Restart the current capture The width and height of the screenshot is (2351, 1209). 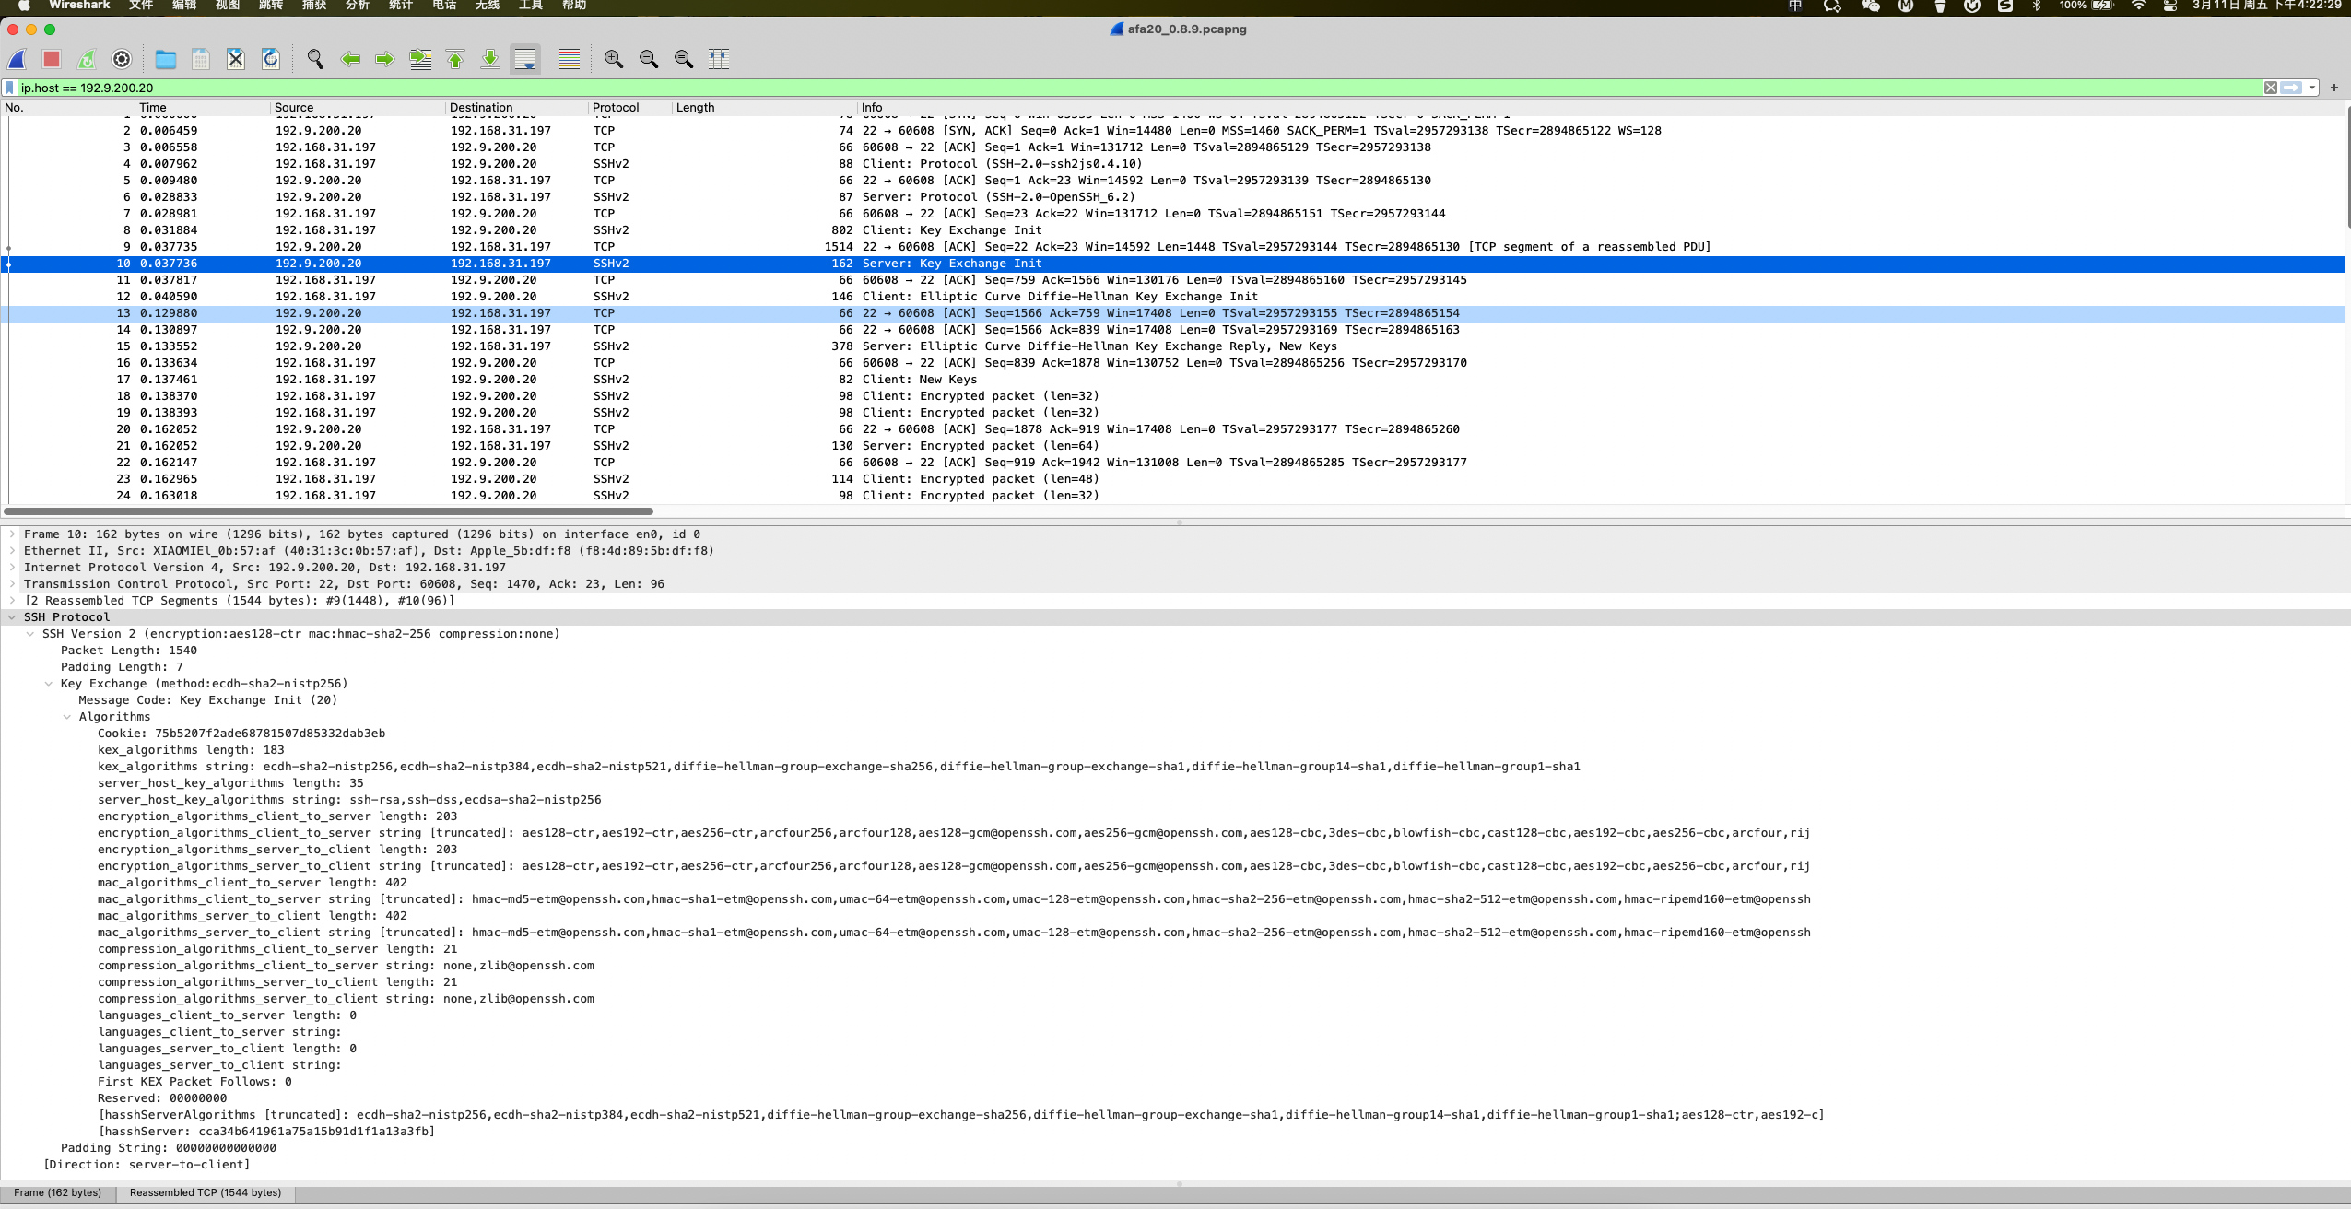click(x=88, y=58)
